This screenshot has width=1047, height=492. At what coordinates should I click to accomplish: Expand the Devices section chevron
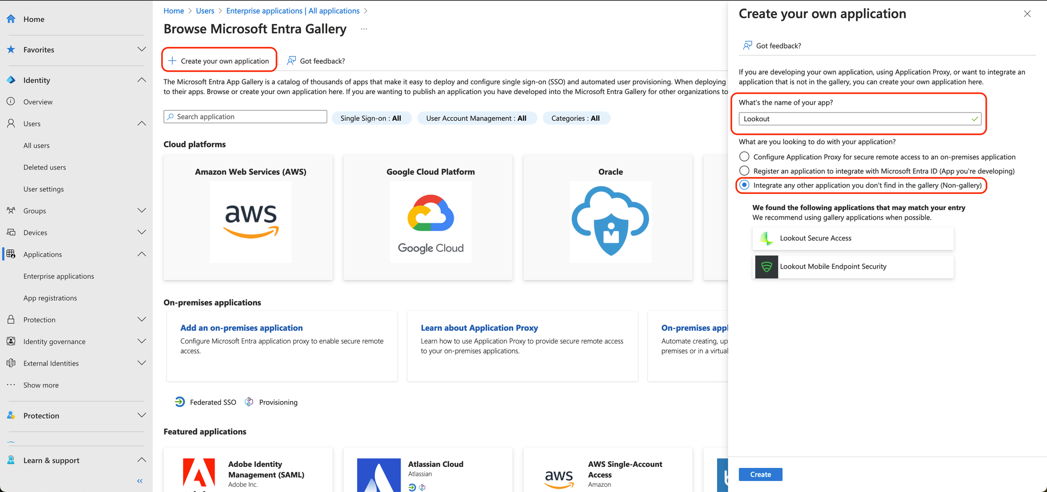point(141,233)
